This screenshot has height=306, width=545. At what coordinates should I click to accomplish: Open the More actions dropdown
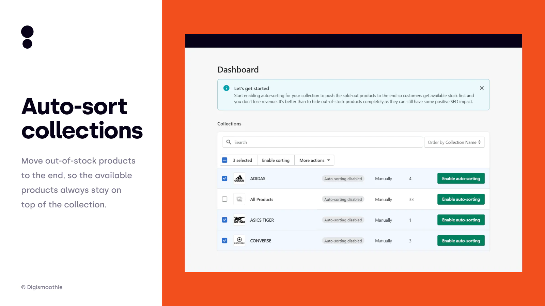314,160
